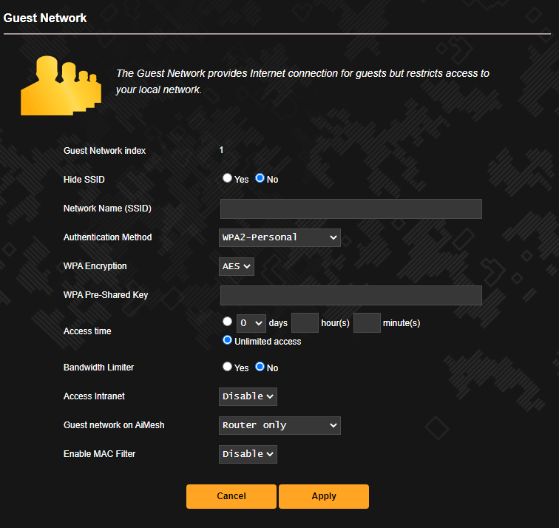Viewport: 559px width, 528px height.
Task: Open the Enable MAC Filter dropdown
Action: click(248, 455)
